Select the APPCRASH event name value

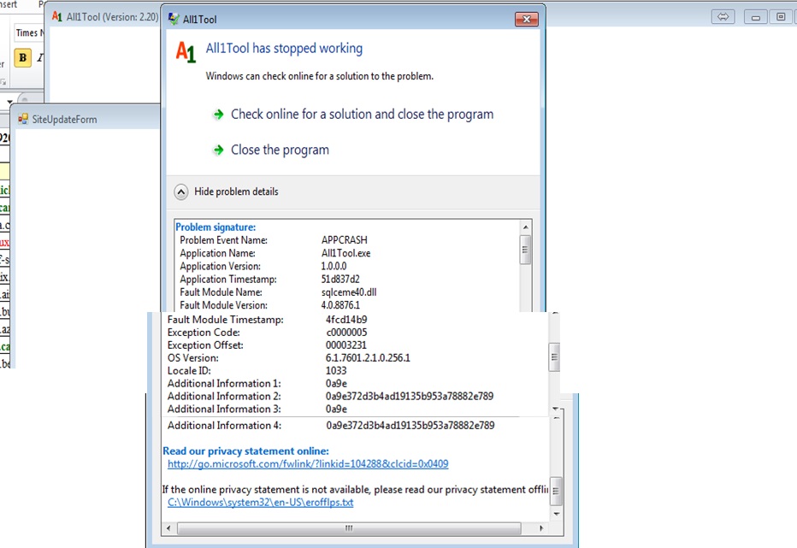coord(344,240)
